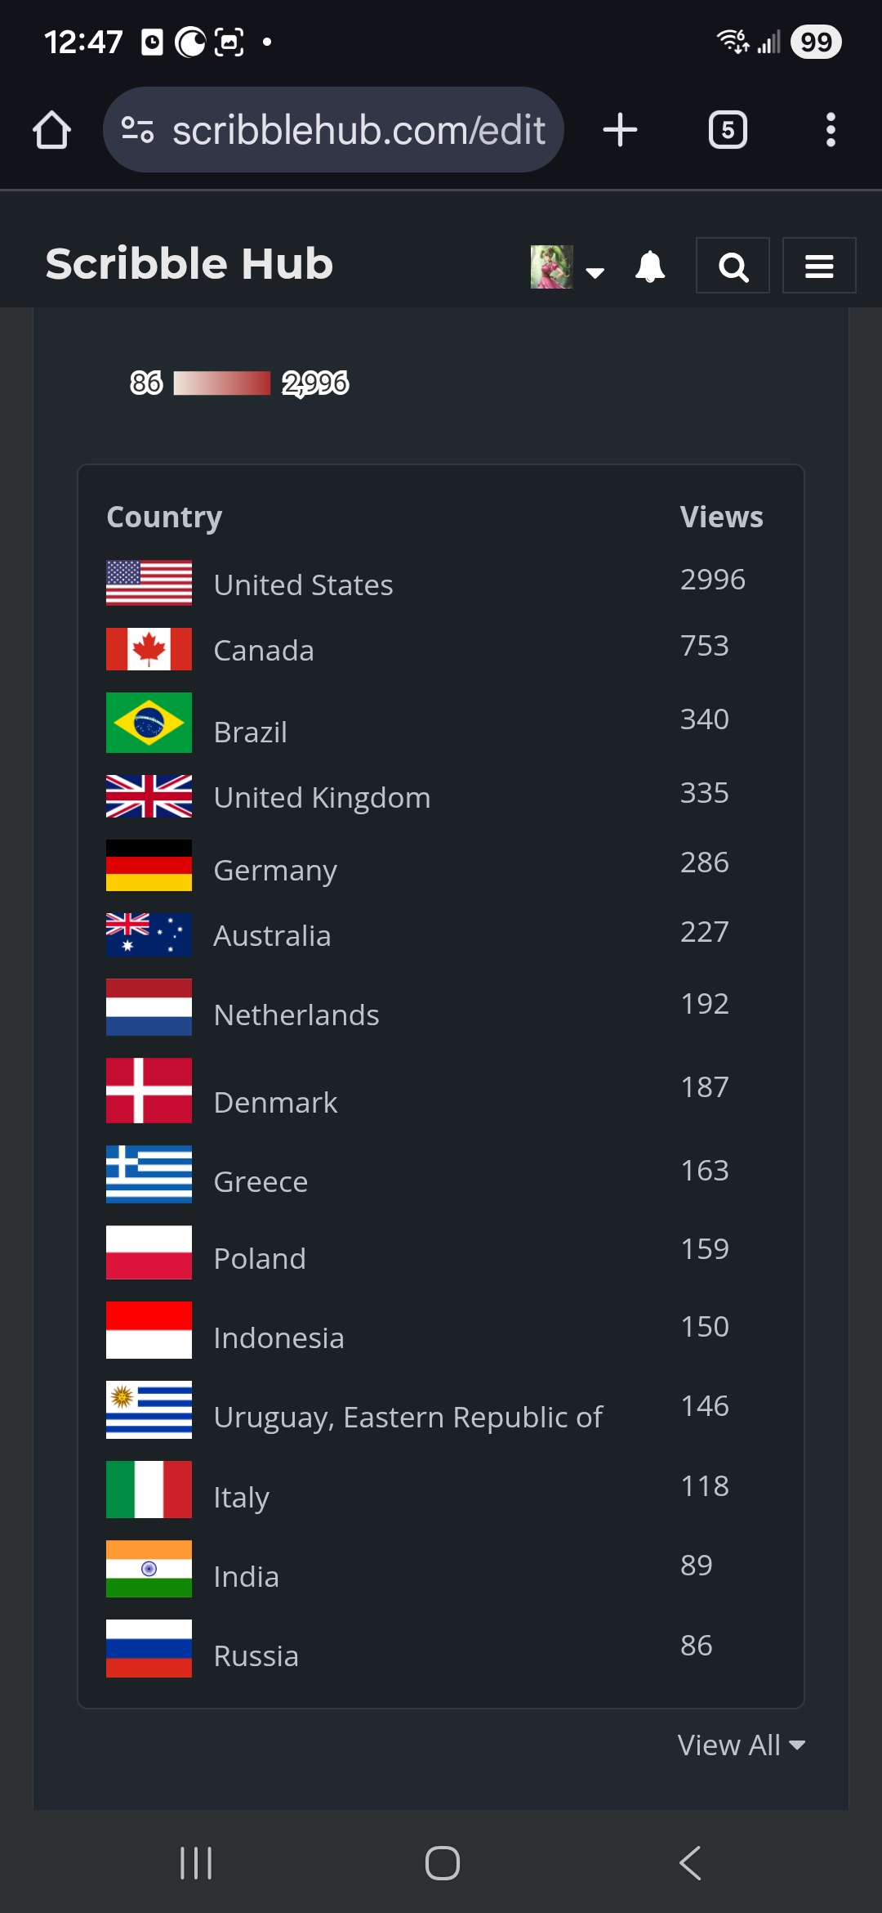This screenshot has width=882, height=1913.
Task: Open the browser three-dot overflow menu
Action: pos(831,128)
